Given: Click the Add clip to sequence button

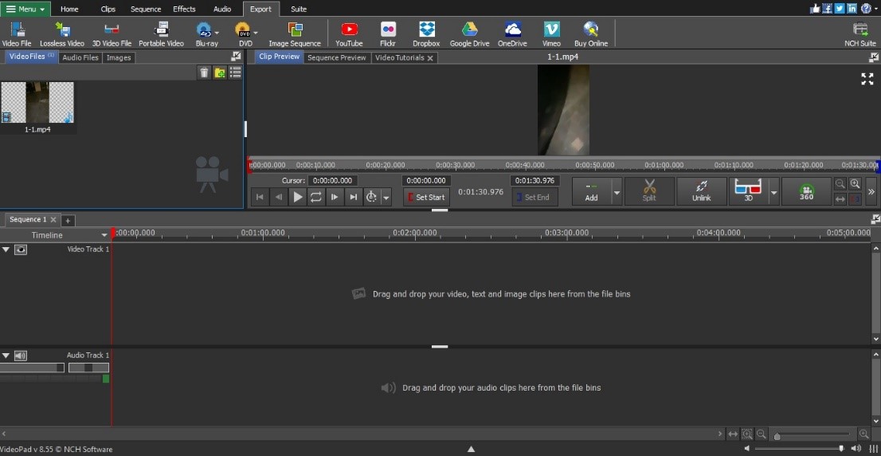Looking at the screenshot, I should (x=591, y=192).
